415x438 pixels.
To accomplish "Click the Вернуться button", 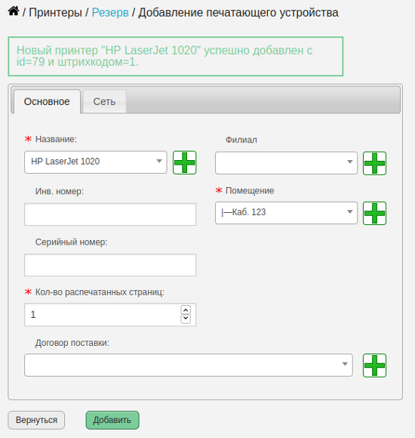I will [x=36, y=420].
